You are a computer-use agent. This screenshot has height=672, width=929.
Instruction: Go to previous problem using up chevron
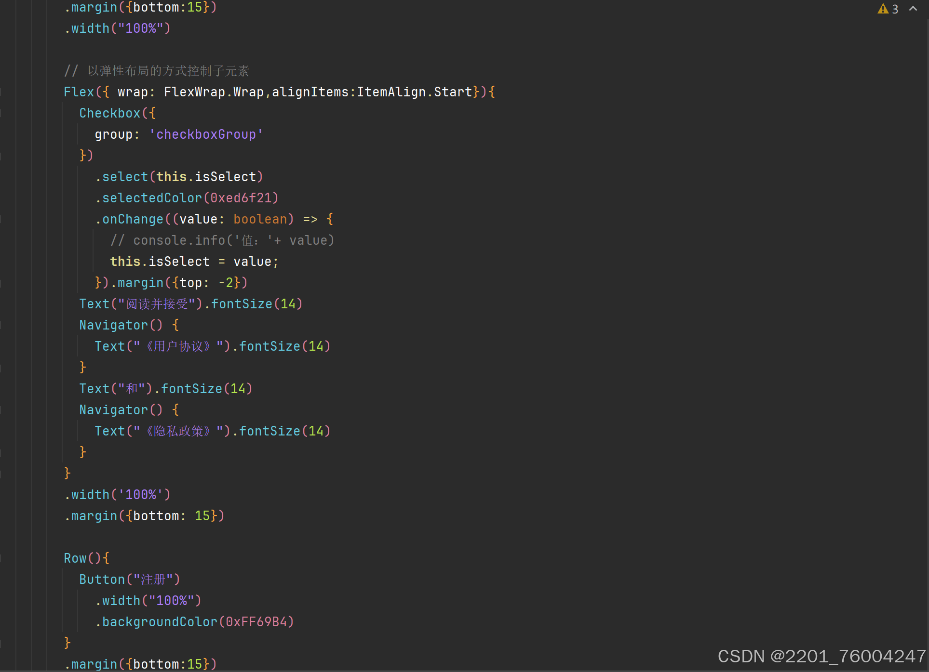[x=913, y=9]
